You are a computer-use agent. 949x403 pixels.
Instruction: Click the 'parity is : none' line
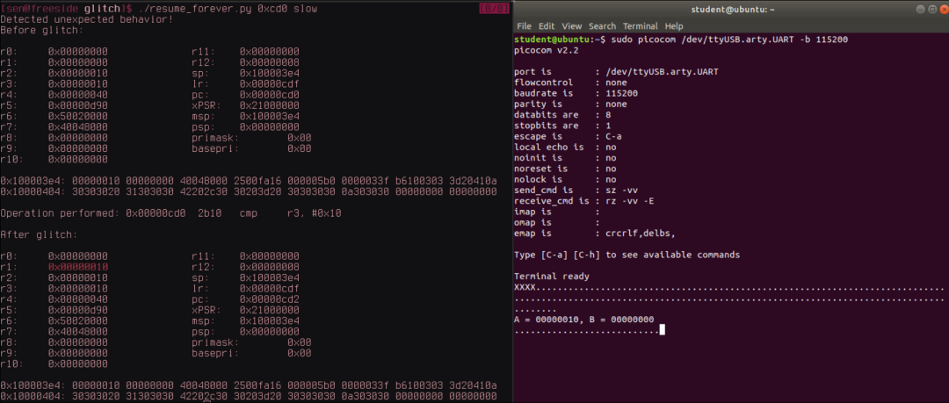pos(570,104)
